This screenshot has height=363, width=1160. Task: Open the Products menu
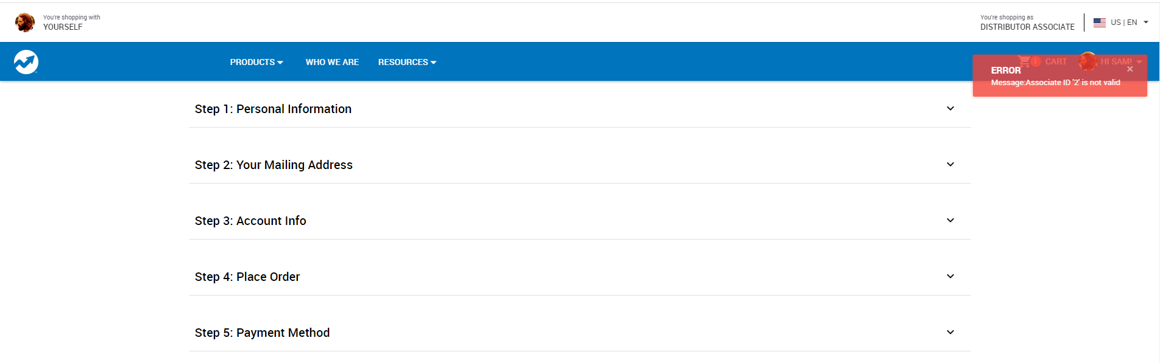tap(256, 62)
